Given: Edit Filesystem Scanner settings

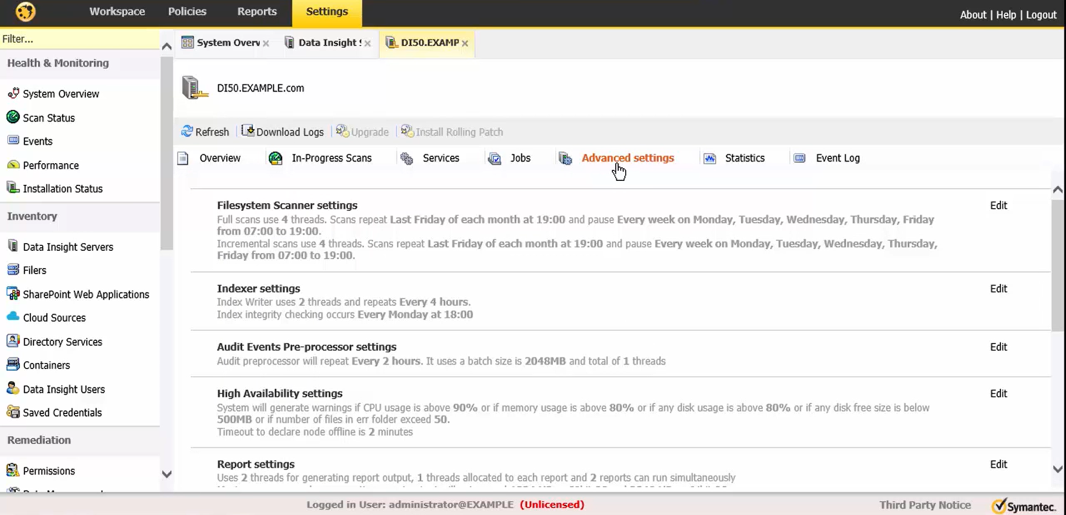Looking at the screenshot, I should tap(998, 205).
